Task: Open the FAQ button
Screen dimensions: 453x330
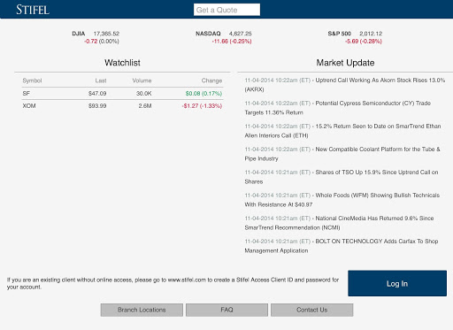Action: [x=226, y=310]
